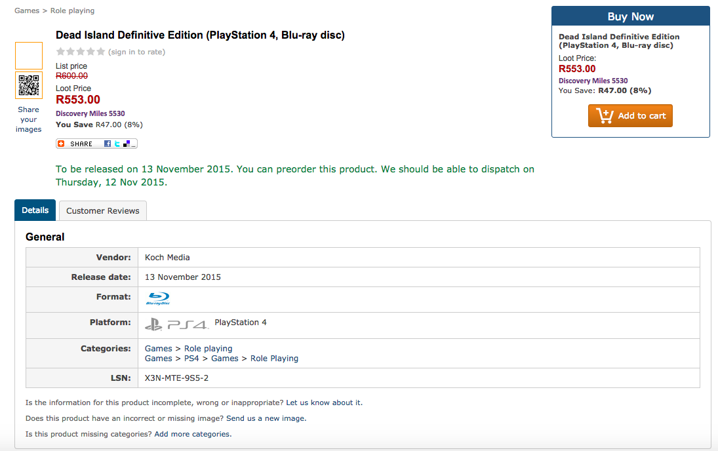Rate product with the first star

60,52
